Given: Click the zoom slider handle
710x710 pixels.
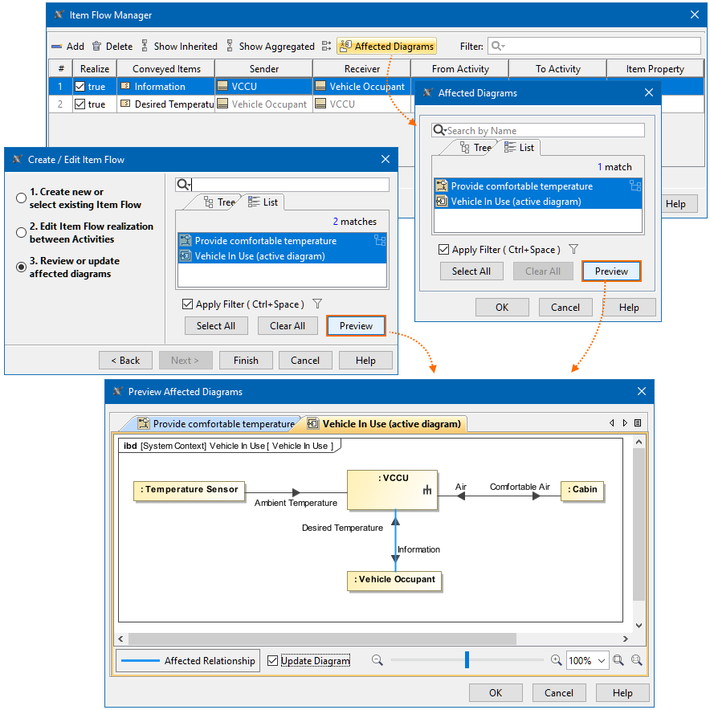Looking at the screenshot, I should 467,659.
